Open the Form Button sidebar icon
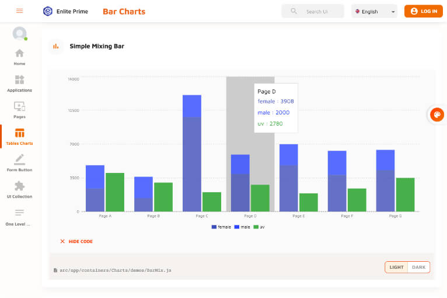This screenshot has height=298, width=447. pyautogui.click(x=19, y=160)
